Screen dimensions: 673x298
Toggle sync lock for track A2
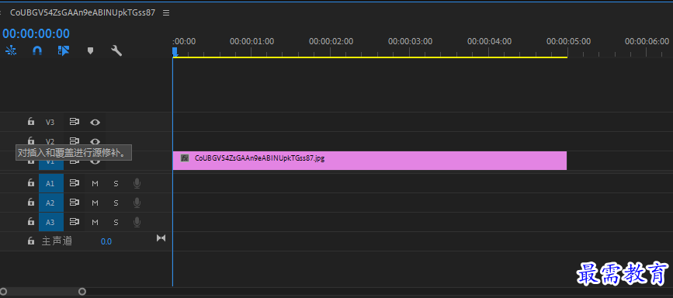(75, 203)
